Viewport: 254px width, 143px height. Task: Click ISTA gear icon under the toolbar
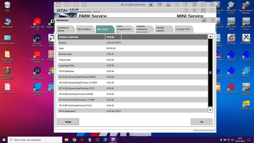click(194, 10)
